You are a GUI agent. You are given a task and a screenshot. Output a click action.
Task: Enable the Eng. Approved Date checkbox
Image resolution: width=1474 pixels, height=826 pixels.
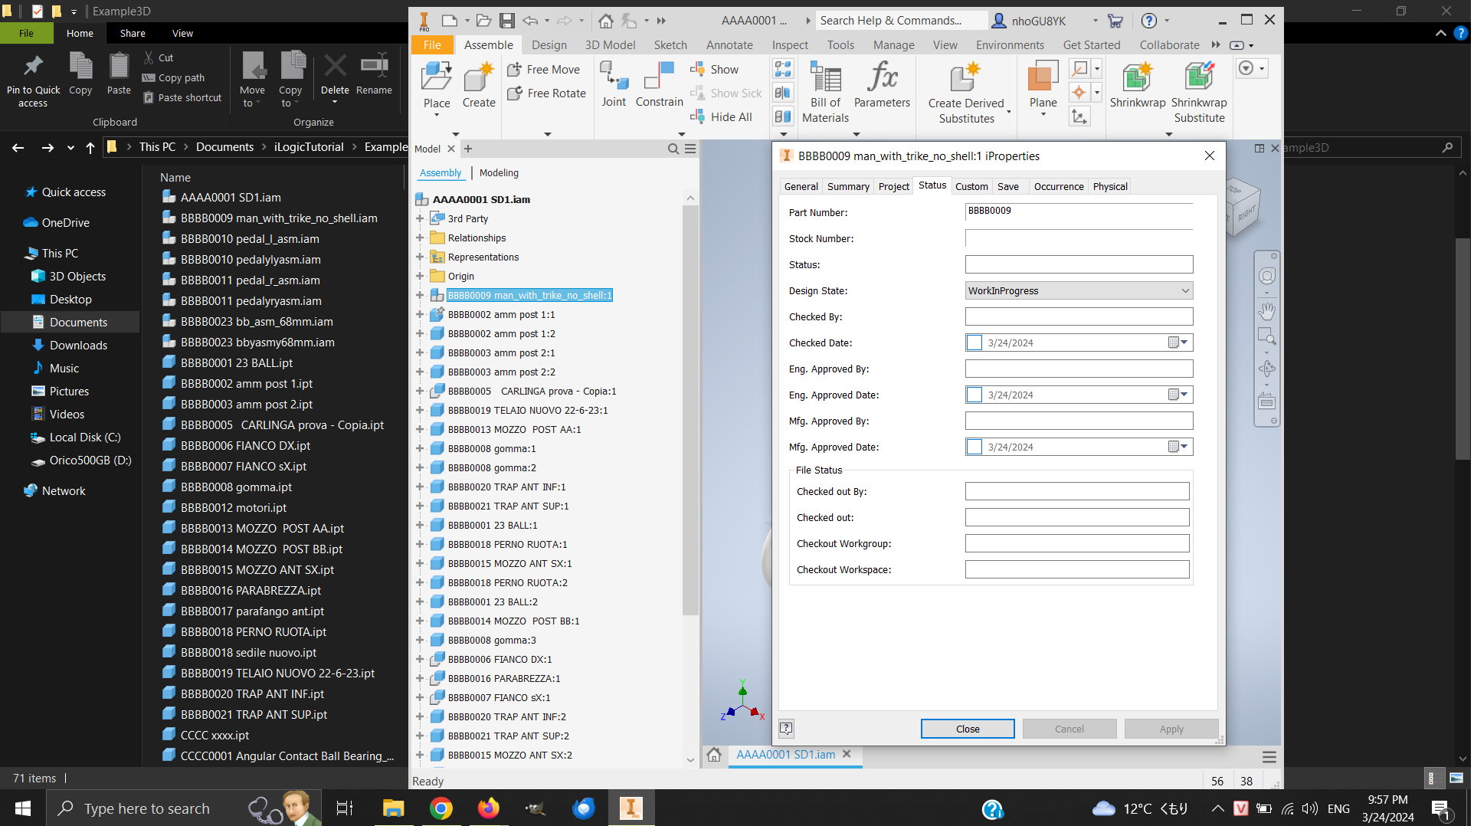(974, 395)
